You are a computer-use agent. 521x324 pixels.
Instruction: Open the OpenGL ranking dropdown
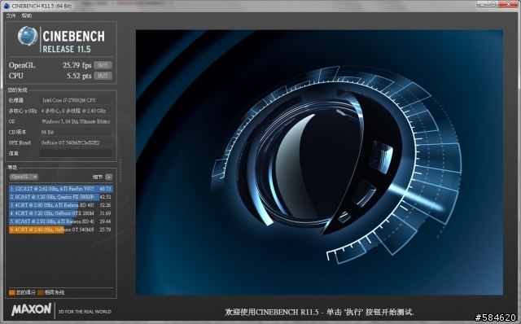pyautogui.click(x=24, y=177)
